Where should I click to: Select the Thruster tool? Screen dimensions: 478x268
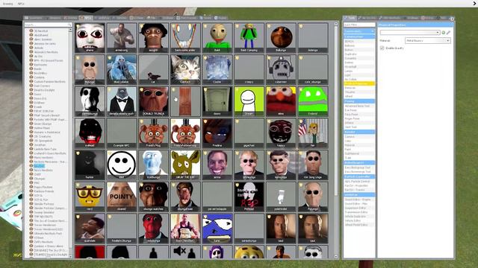[x=359, y=92]
